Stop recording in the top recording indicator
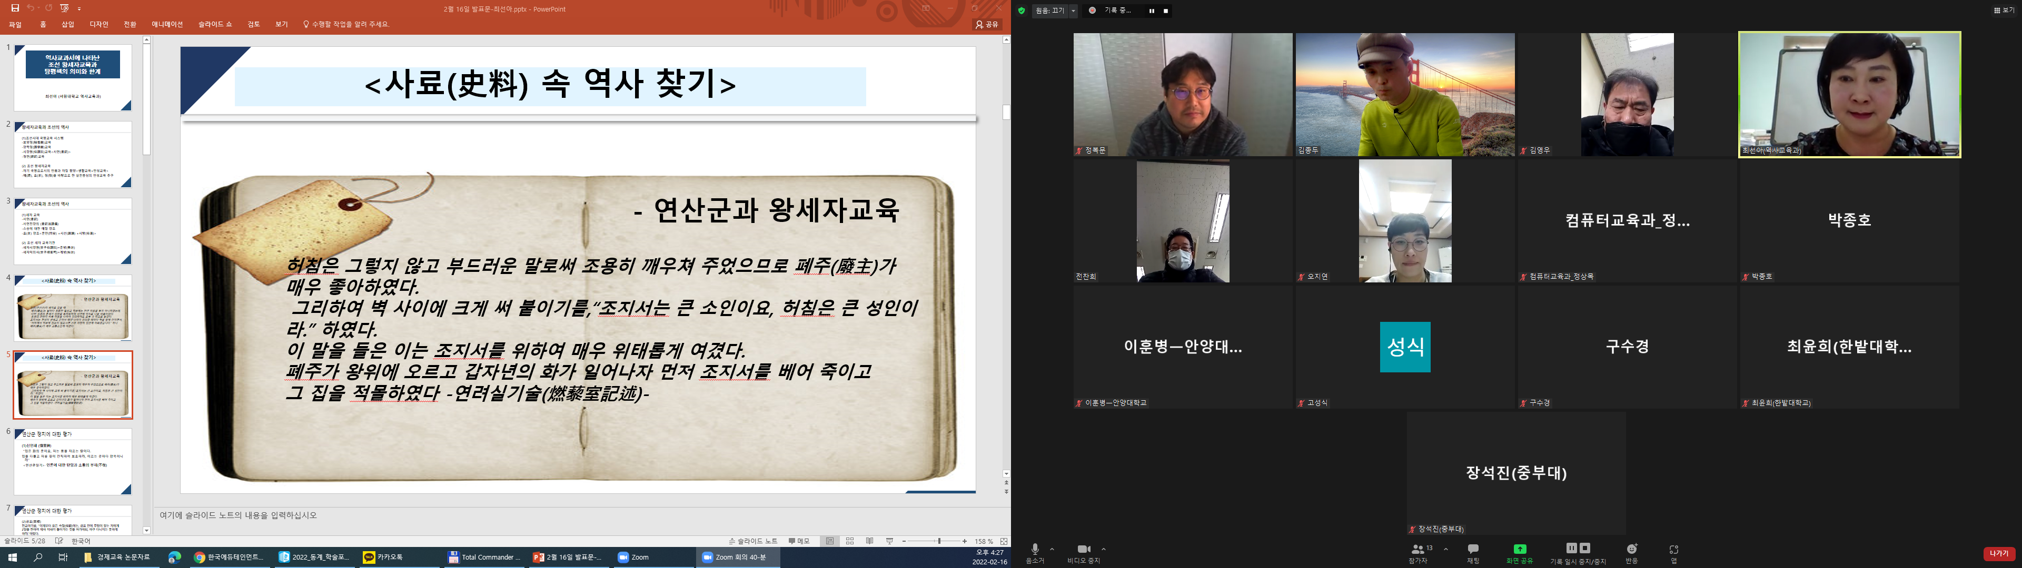Viewport: 2022px width, 568px height. pos(1166,11)
